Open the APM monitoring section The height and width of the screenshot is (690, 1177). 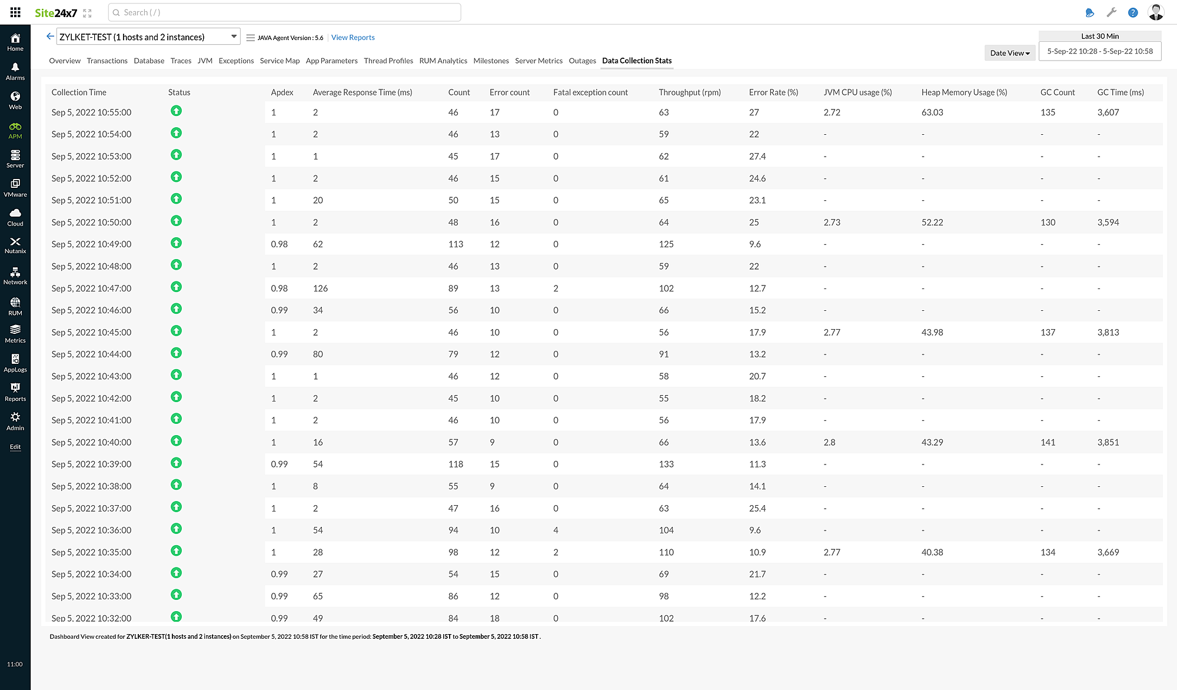[15, 130]
